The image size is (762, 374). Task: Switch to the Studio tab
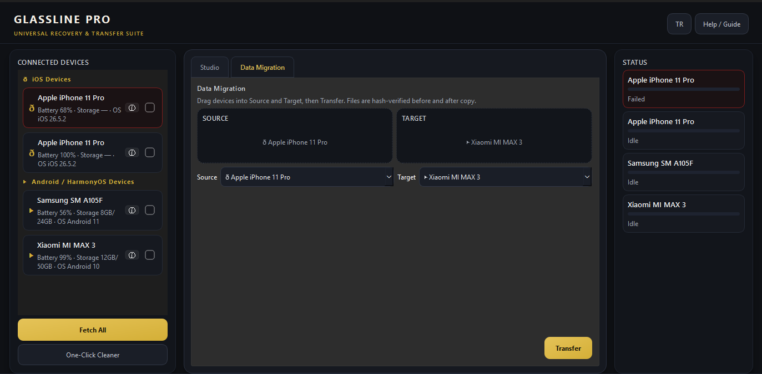(x=210, y=68)
